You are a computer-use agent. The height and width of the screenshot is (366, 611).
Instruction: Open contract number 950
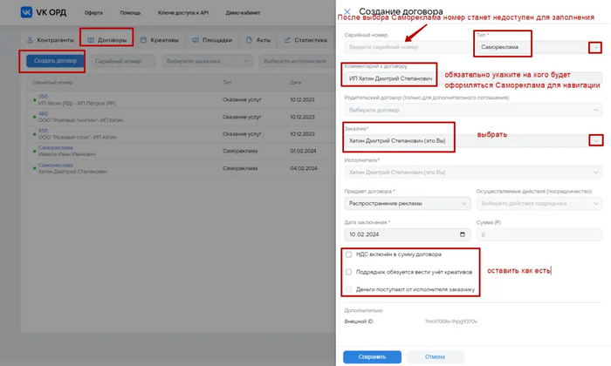[x=43, y=131]
